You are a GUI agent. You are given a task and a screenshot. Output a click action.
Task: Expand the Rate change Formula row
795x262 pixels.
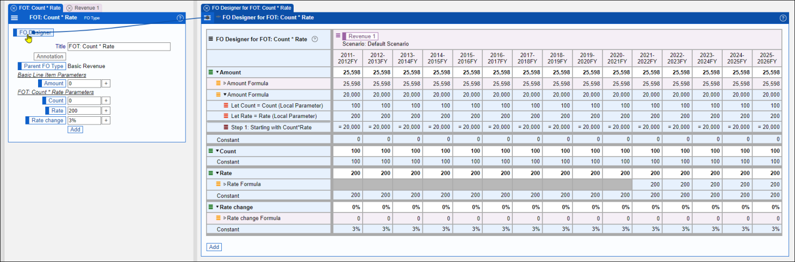tap(225, 218)
